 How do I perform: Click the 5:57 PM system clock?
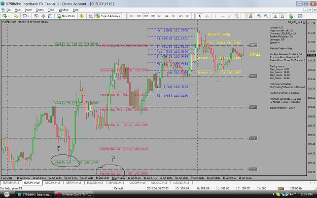pos(307,194)
